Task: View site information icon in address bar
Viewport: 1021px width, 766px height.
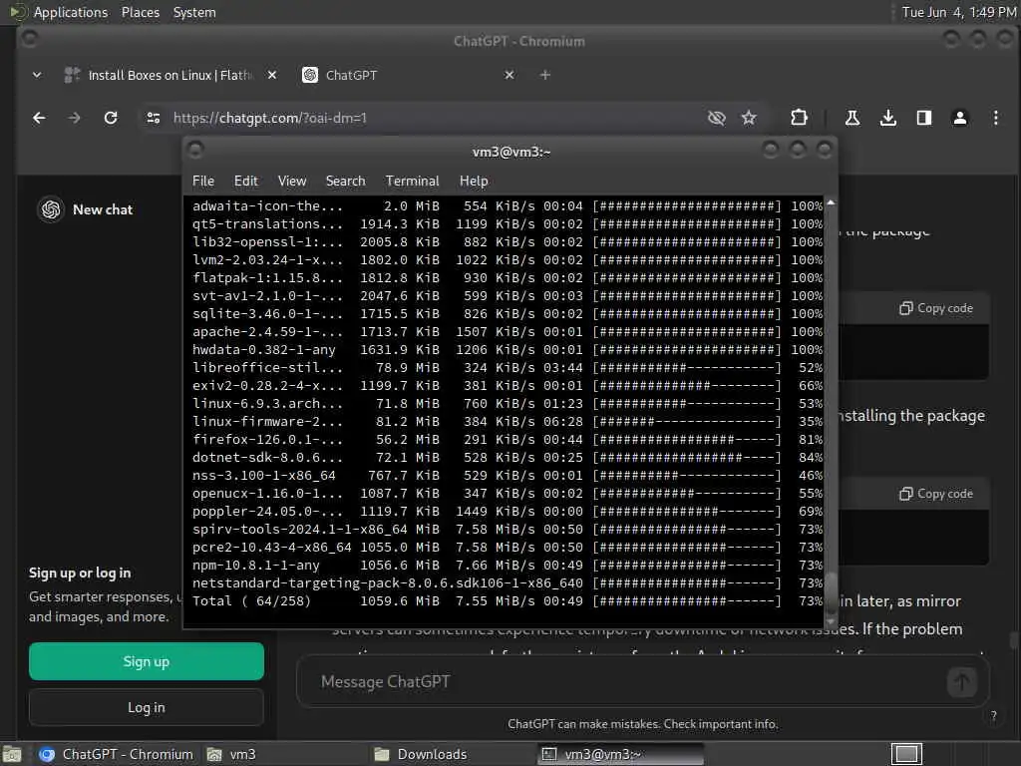Action: coord(154,118)
